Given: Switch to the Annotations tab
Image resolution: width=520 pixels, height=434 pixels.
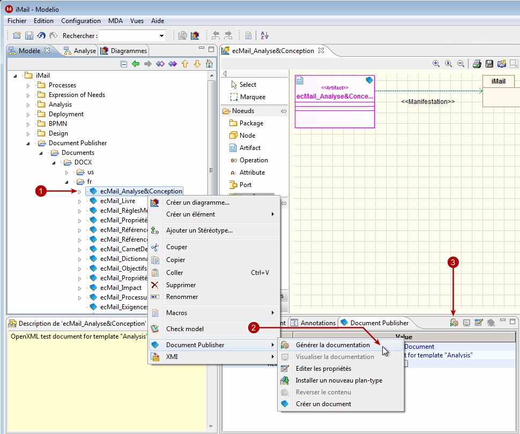Looking at the screenshot, I should tap(314, 323).
